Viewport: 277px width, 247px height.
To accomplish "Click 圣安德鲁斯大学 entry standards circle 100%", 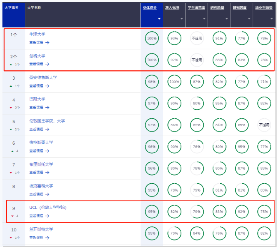I will [x=174, y=82].
